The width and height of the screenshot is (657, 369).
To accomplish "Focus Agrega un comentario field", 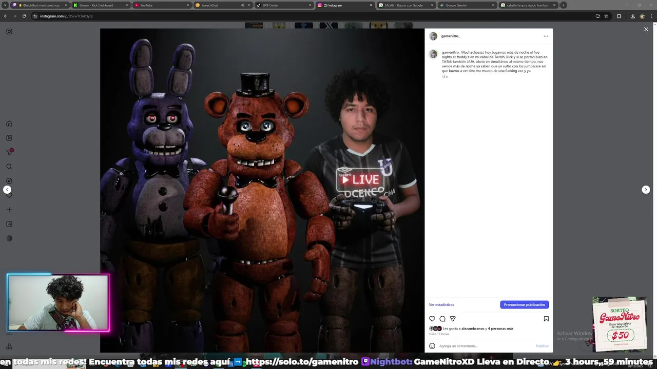I will [485, 346].
